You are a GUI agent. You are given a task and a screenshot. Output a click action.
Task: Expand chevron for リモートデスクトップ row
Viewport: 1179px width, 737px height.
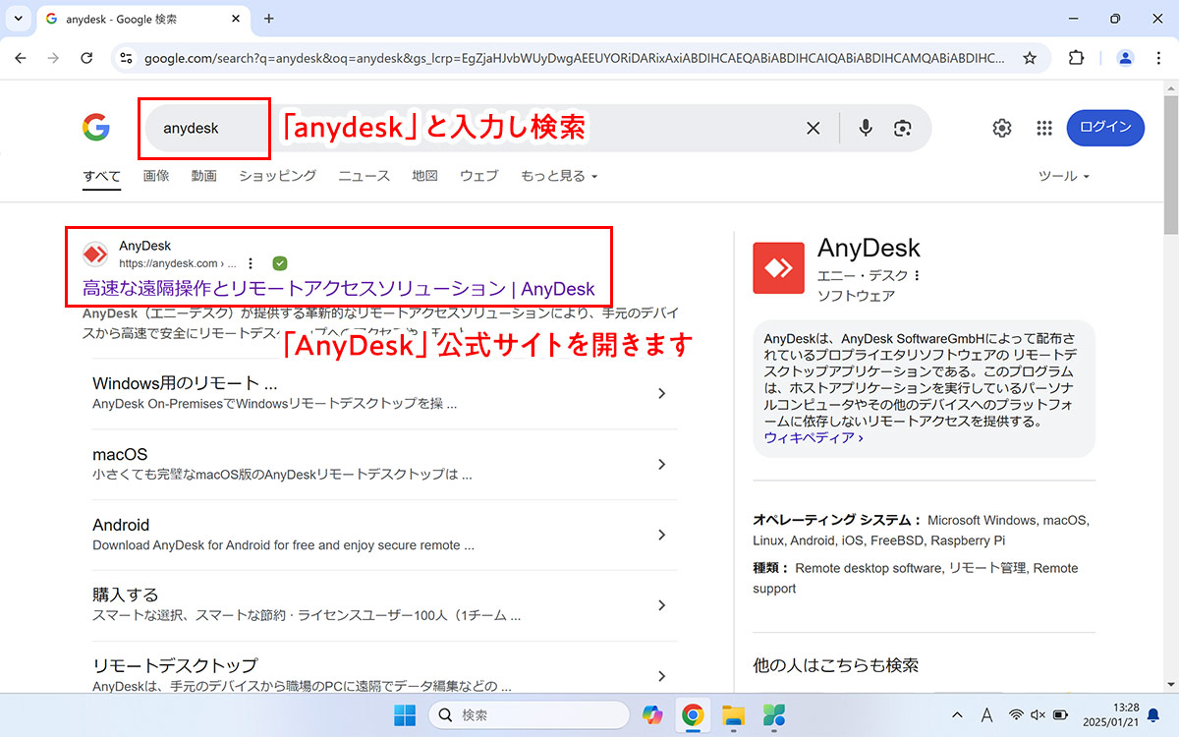click(x=661, y=676)
